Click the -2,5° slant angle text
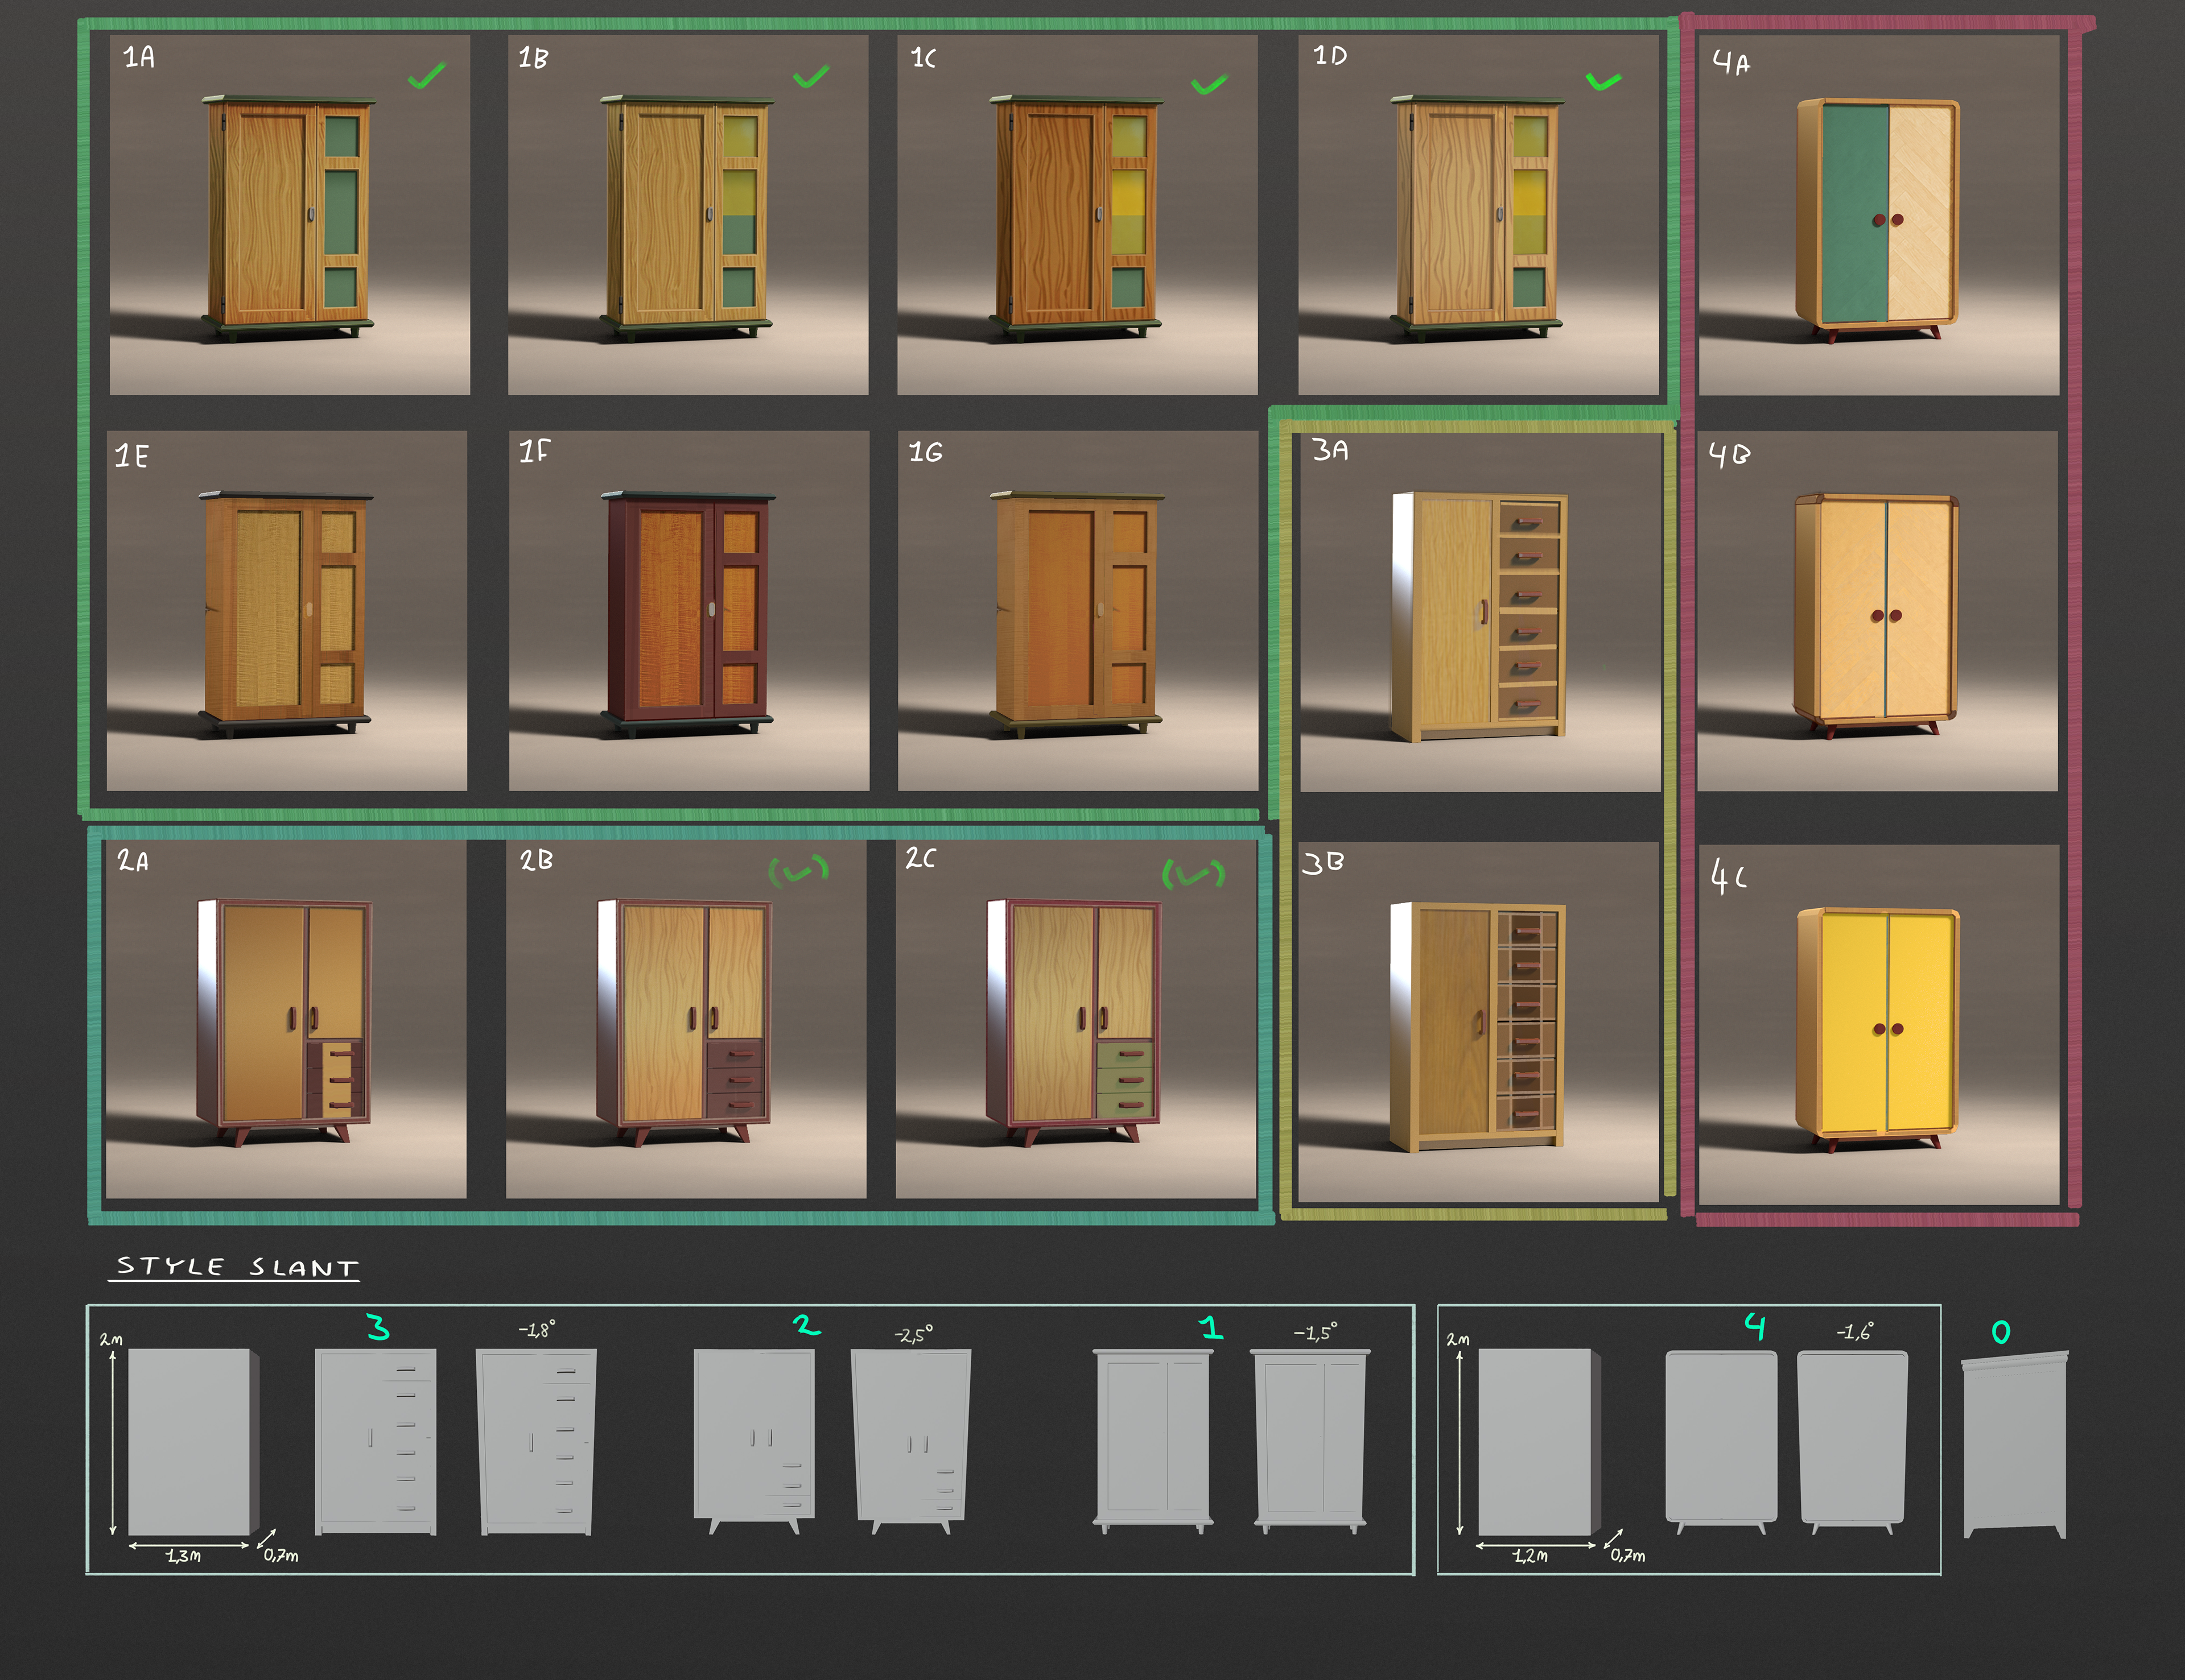 pyautogui.click(x=913, y=1335)
